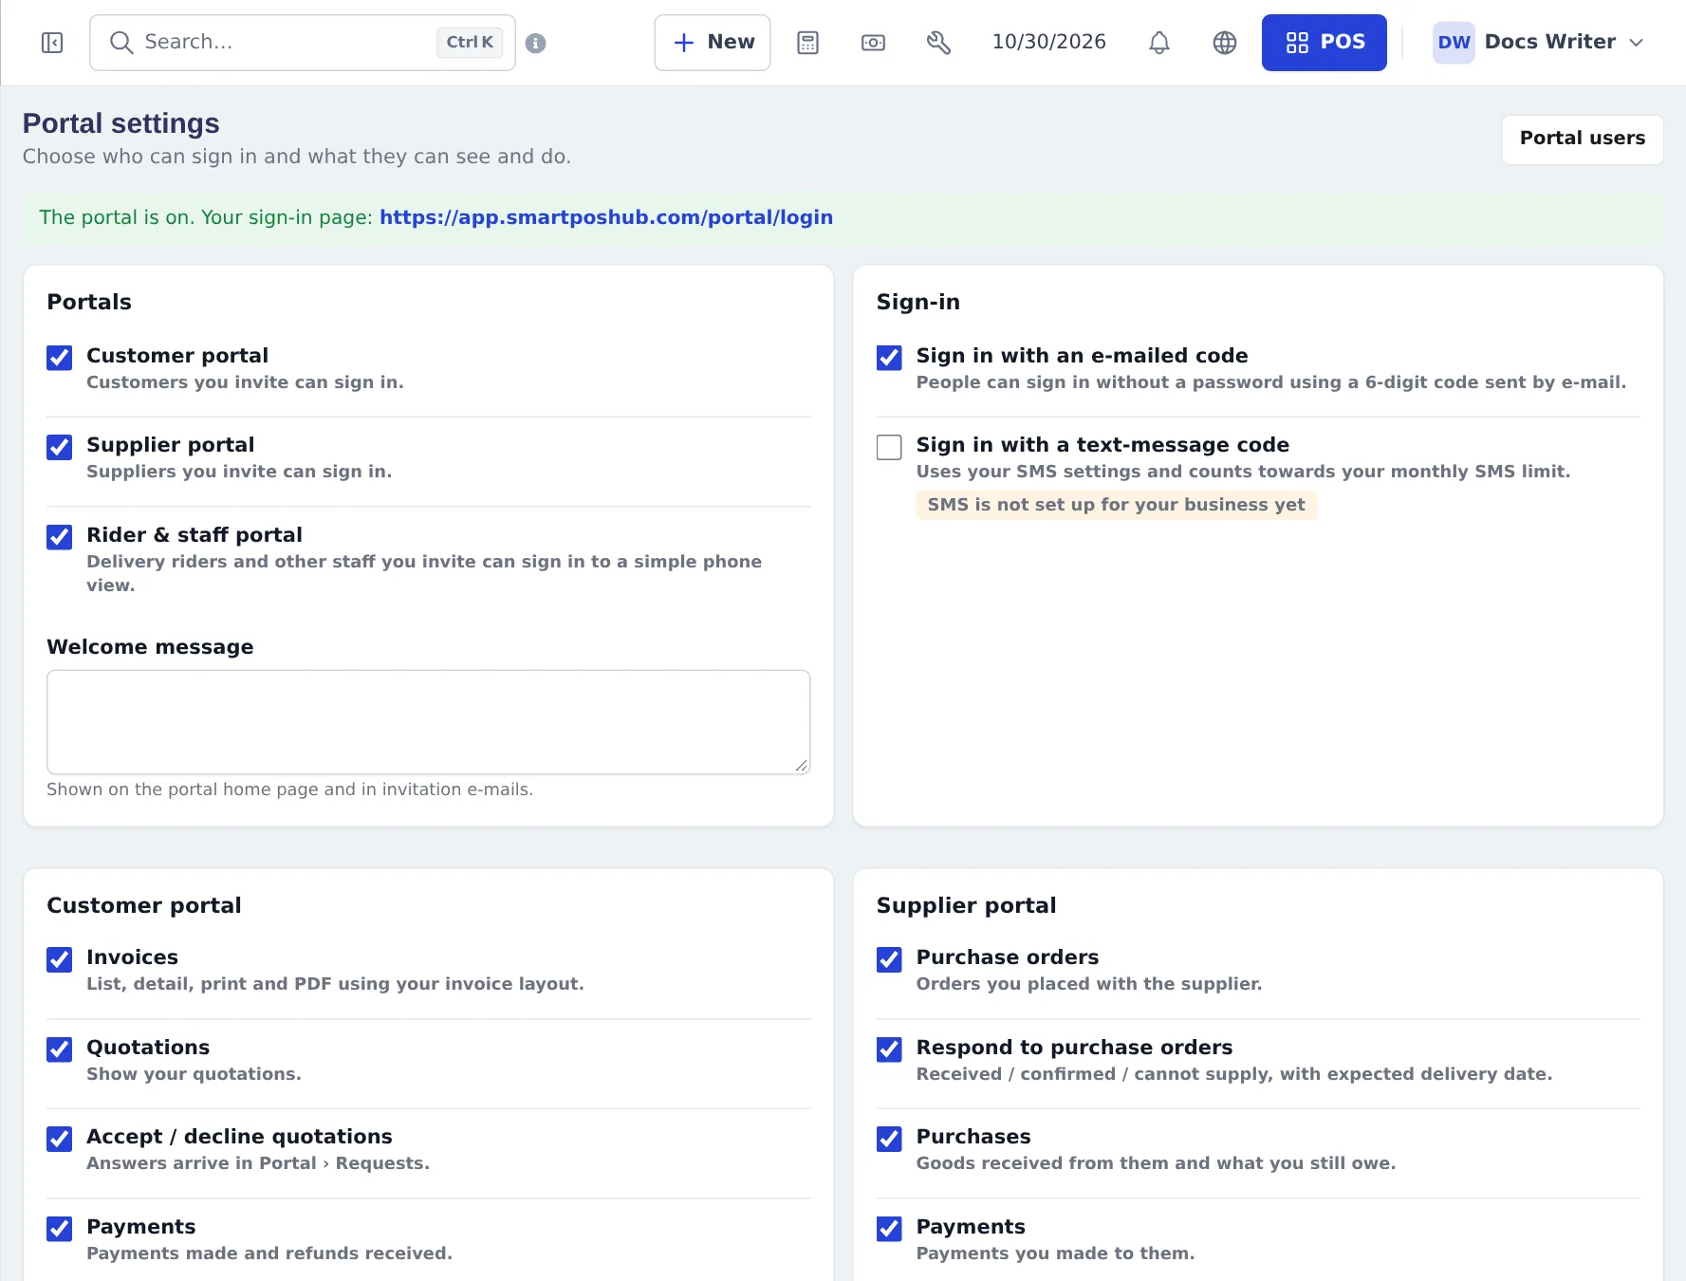Click 'Customers you invite can sign in.' text
Screen dimensions: 1686x1281
pos(245,382)
